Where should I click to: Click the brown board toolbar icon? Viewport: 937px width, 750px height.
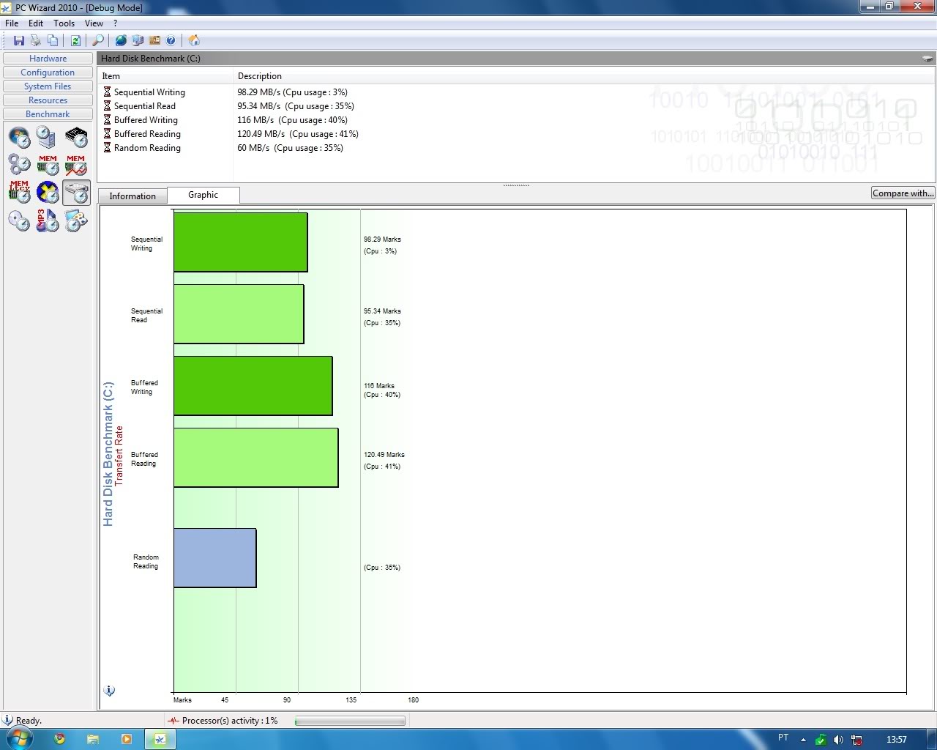point(154,40)
